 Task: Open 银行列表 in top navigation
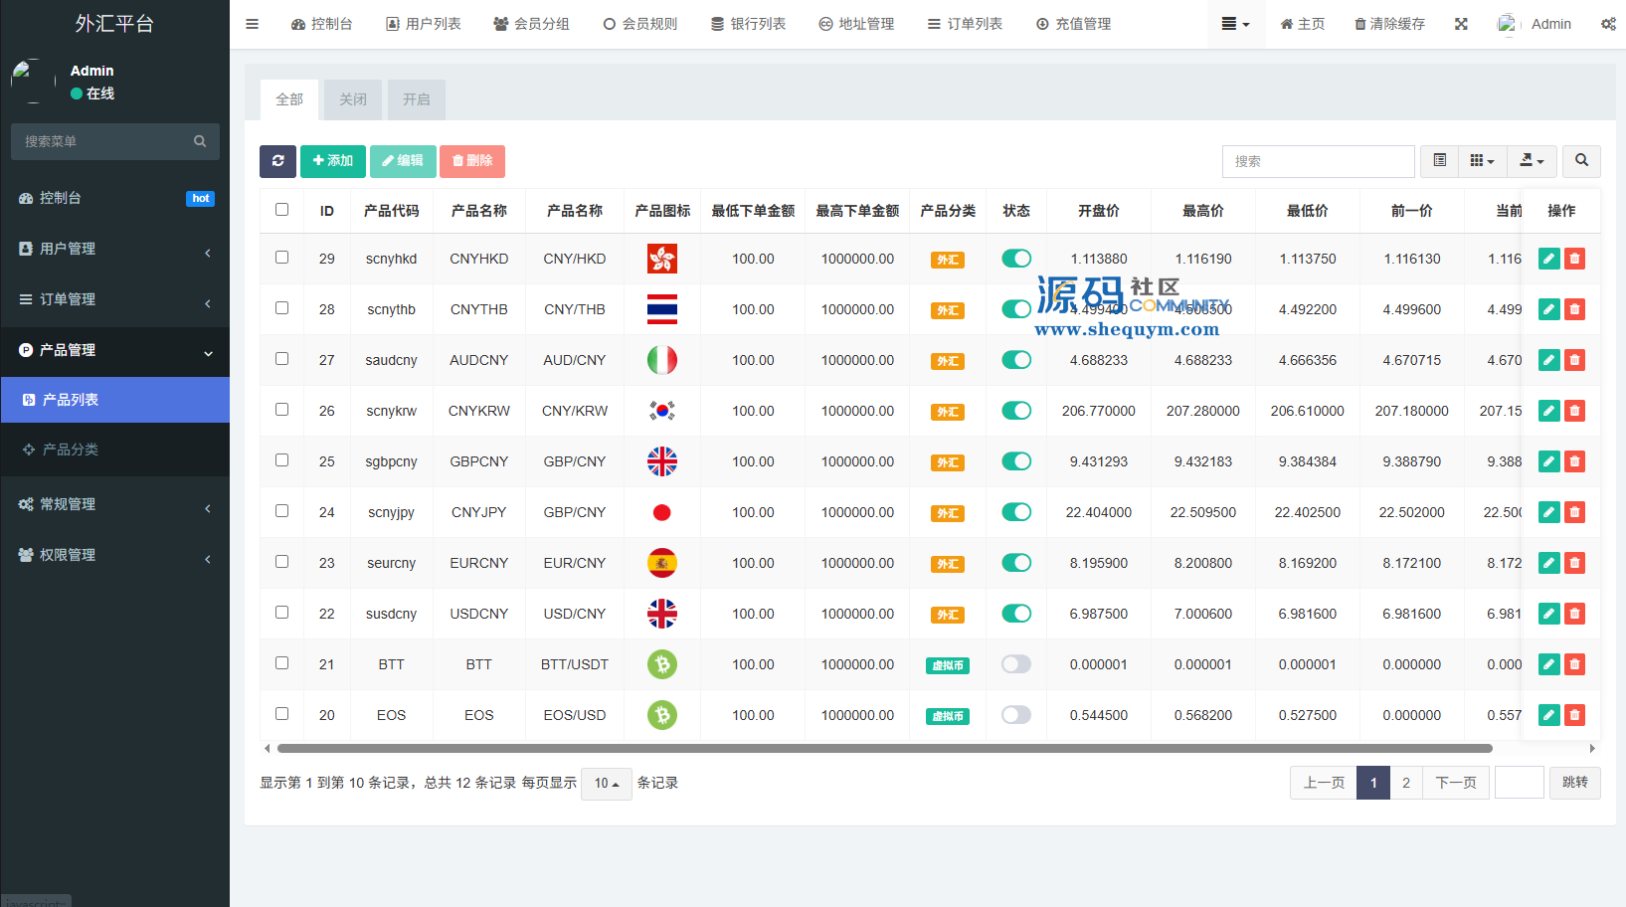(748, 24)
